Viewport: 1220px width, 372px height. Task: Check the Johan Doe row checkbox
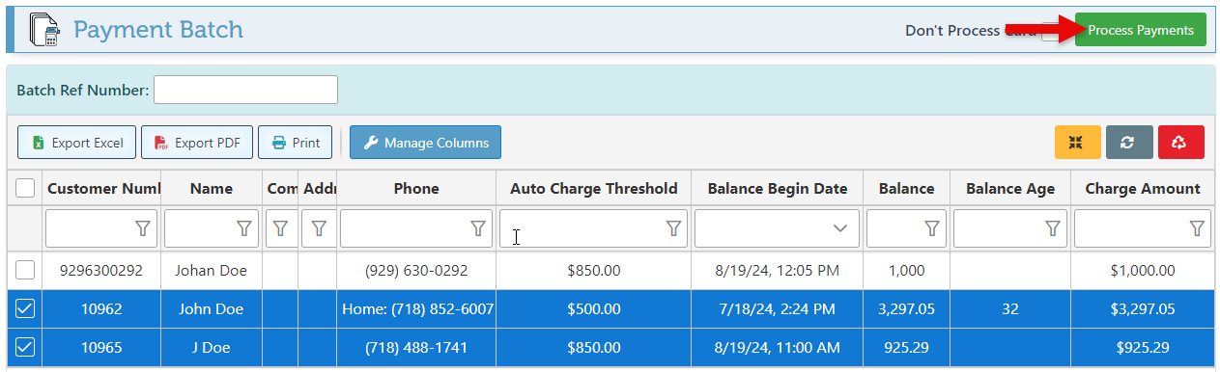(26, 271)
